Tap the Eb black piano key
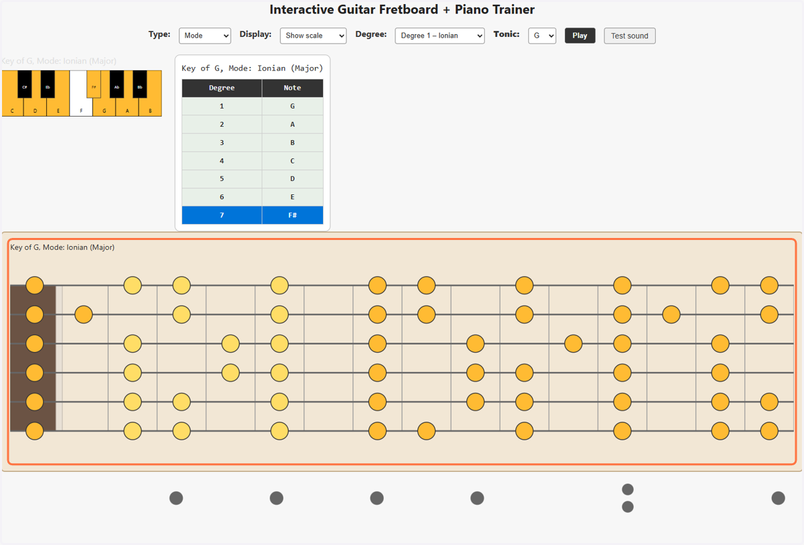 (48, 84)
